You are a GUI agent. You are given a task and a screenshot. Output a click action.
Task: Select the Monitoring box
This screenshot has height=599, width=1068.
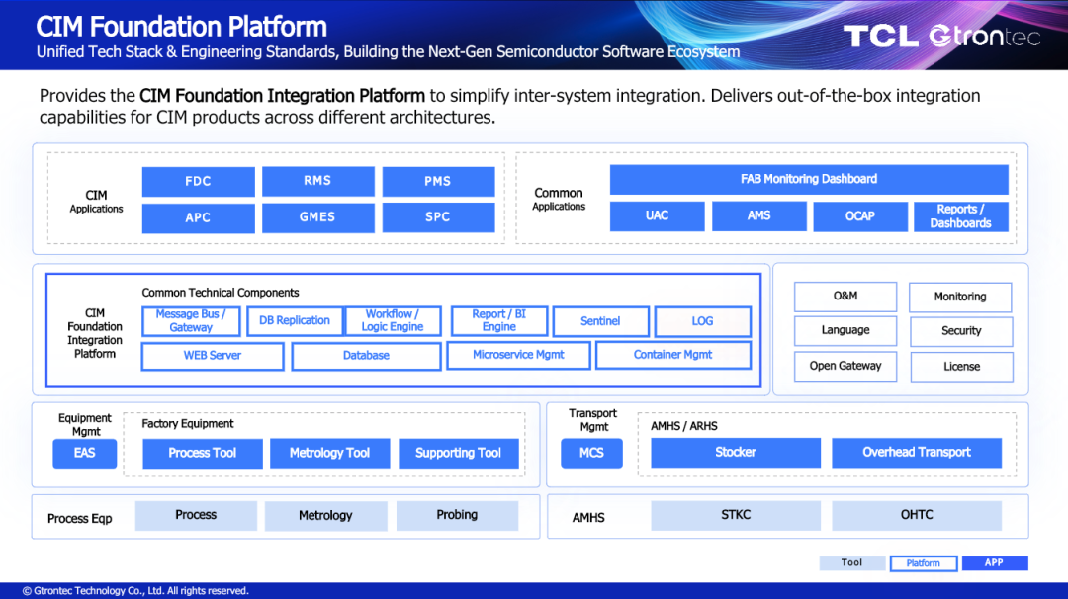click(960, 298)
